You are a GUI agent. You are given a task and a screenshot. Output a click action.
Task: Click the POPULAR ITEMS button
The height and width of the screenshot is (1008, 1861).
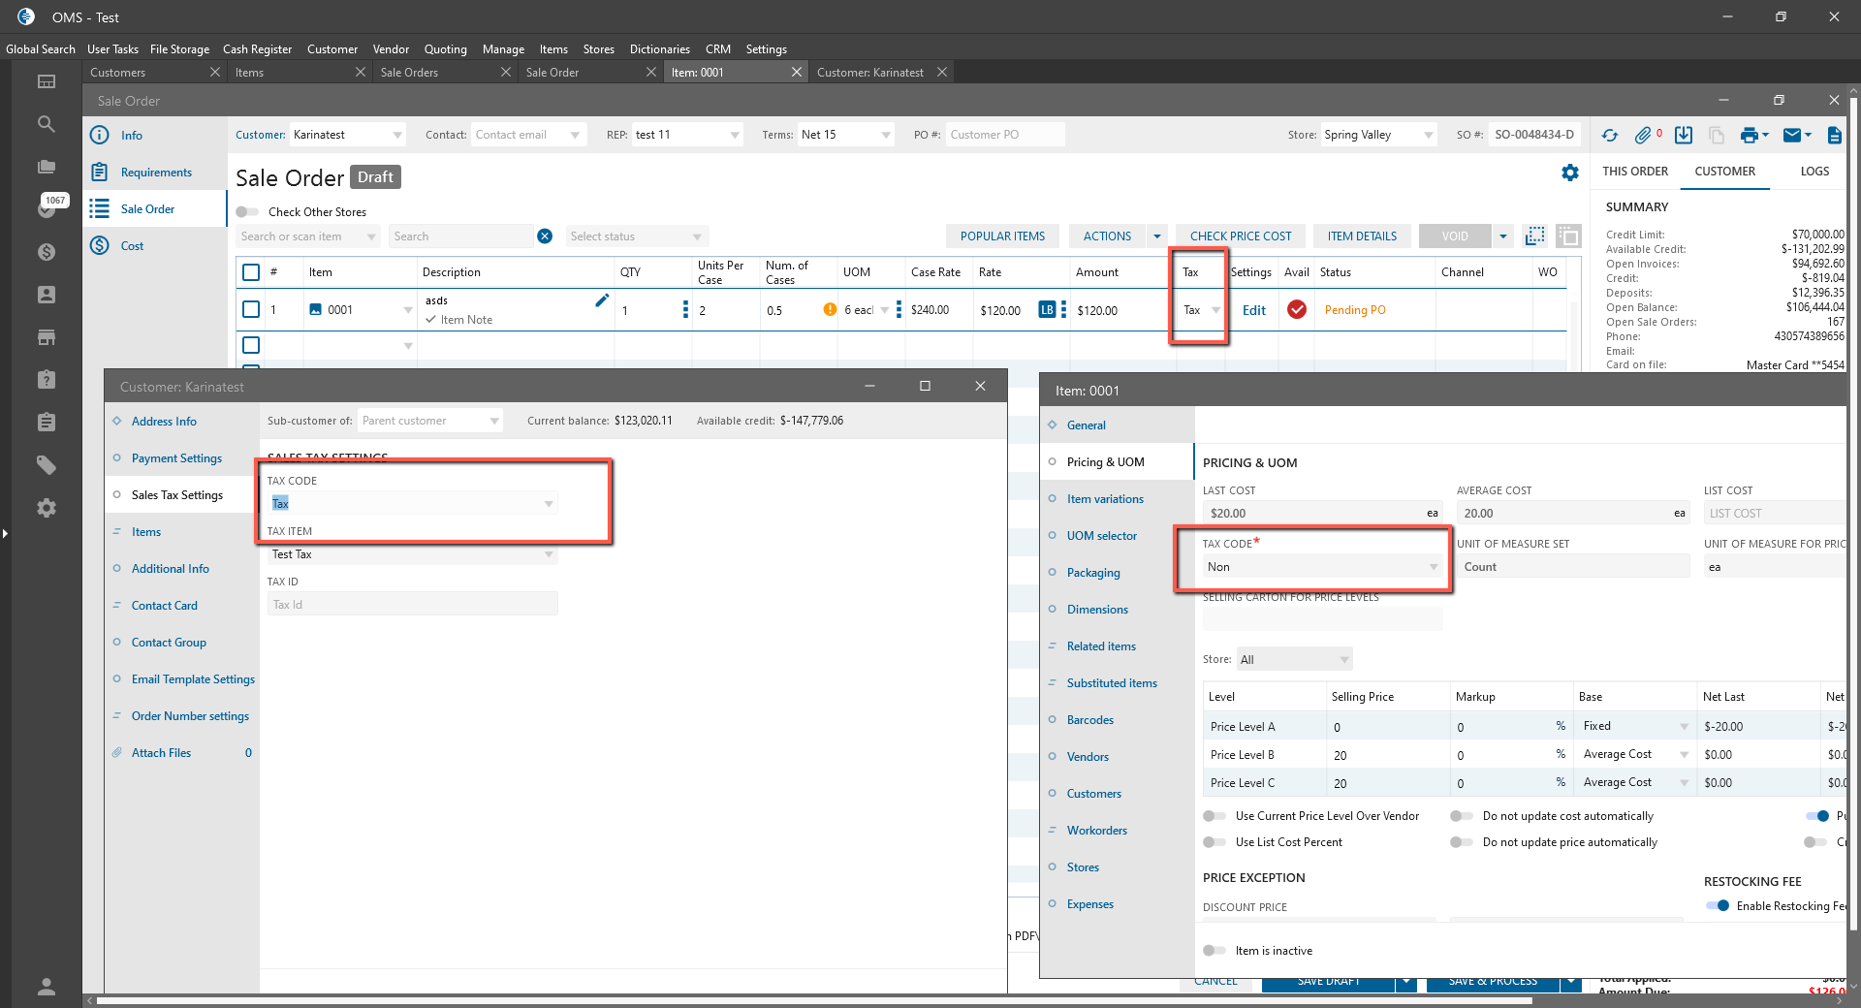tap(1002, 236)
